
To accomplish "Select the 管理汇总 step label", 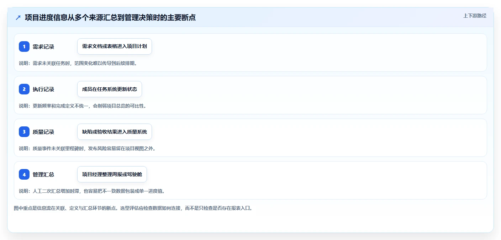I will [43, 174].
